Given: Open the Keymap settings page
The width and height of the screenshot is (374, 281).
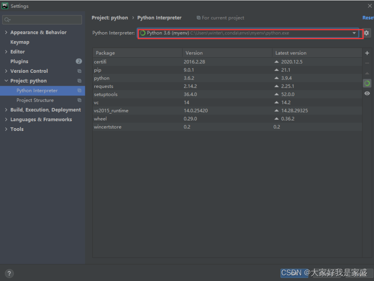Looking at the screenshot, I should coord(20,42).
